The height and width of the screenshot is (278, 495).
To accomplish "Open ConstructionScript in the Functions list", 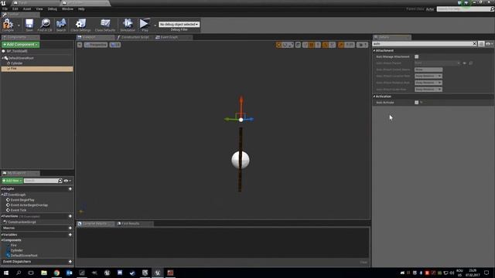I will pyautogui.click(x=22, y=222).
